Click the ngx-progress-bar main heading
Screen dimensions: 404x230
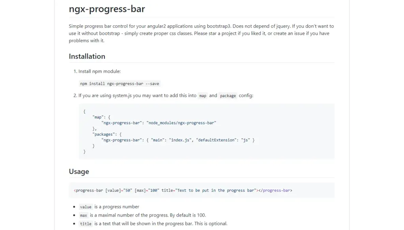107,9
